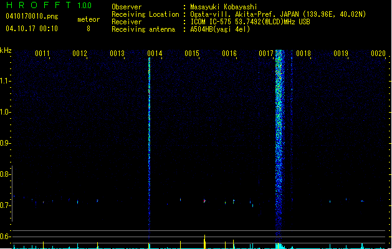Click time marker 0014

click(x=155, y=54)
